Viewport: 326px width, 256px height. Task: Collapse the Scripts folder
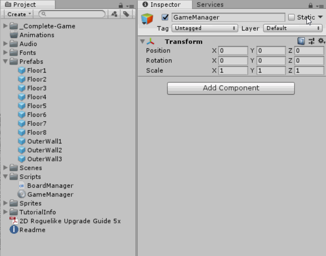tap(5, 177)
